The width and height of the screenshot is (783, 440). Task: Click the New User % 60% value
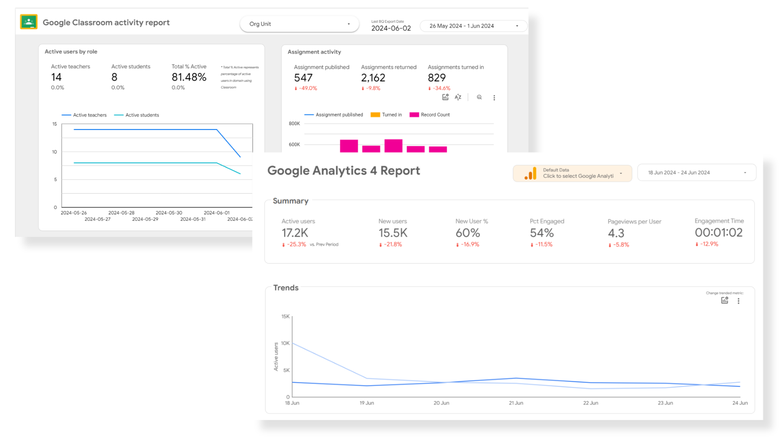pos(468,233)
